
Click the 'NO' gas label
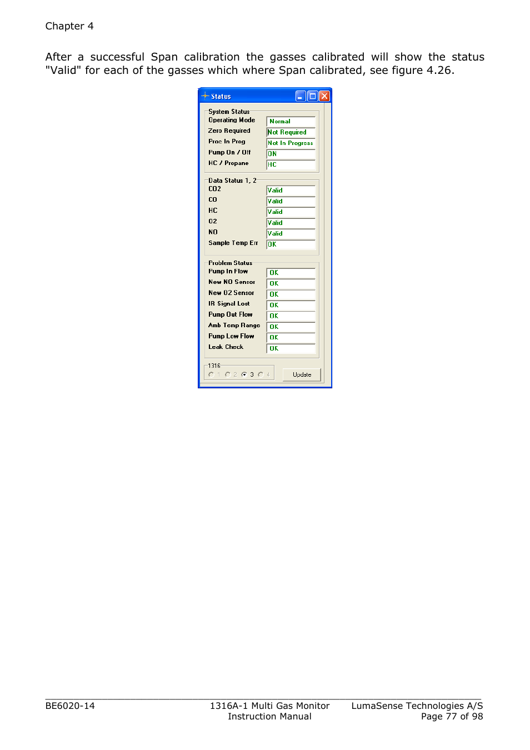213,232
